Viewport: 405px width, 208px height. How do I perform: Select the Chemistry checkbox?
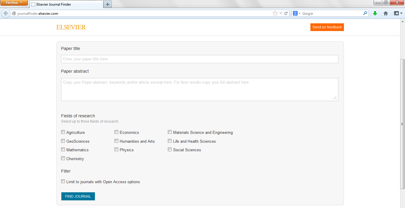coord(63,158)
